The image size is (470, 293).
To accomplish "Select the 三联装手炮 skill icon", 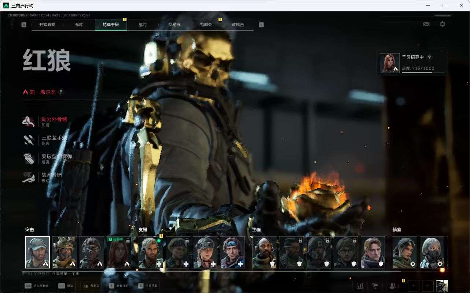I will [29, 140].
